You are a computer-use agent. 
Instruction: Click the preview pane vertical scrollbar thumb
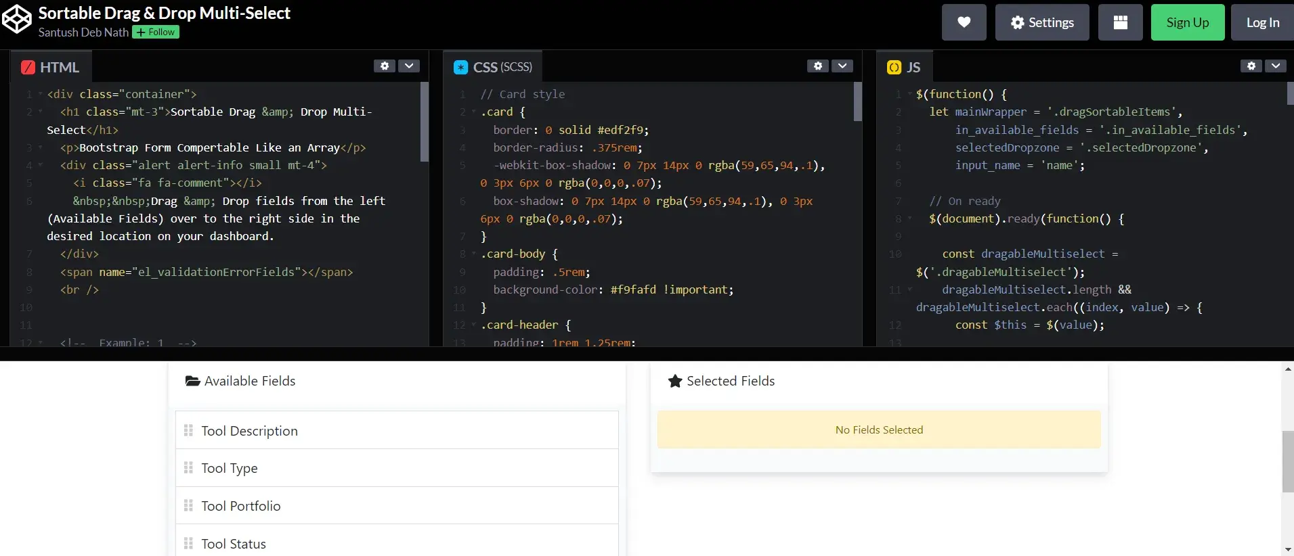pos(1287,461)
